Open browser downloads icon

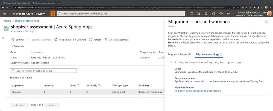[259, 7]
